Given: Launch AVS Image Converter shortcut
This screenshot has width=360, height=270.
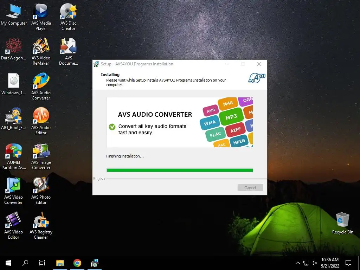Looking at the screenshot, I should 41,156.
